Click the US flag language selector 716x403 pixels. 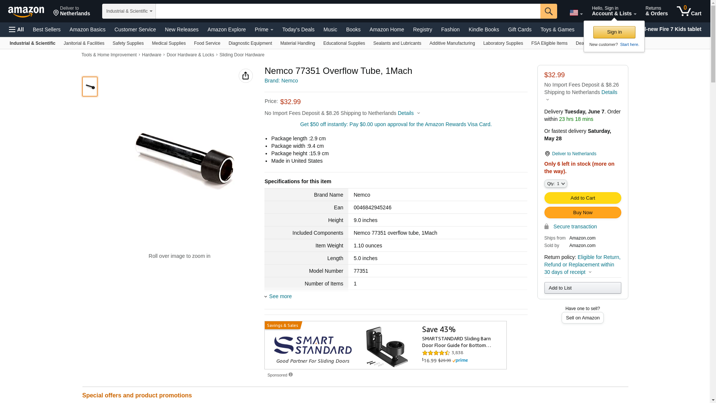[576, 13]
